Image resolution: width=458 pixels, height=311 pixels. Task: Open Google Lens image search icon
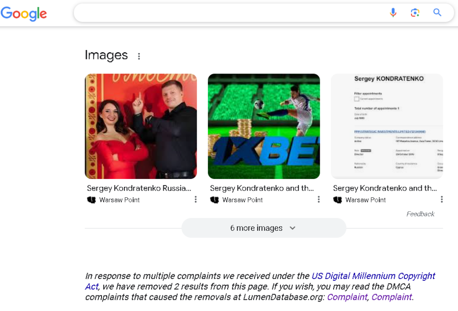[x=415, y=12]
